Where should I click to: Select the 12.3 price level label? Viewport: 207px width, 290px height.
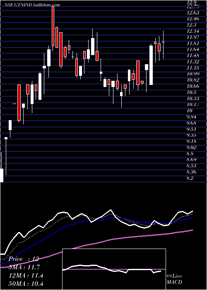(191, 25)
